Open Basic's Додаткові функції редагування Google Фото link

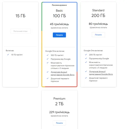(62, 73)
